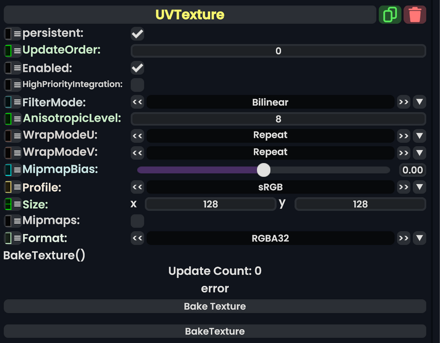440x343 pixels.
Task: Step Format backward with its << arrow
Action: pos(137,238)
